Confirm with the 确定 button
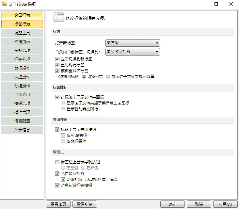Screen dimensions: 239x209 point(172,204)
